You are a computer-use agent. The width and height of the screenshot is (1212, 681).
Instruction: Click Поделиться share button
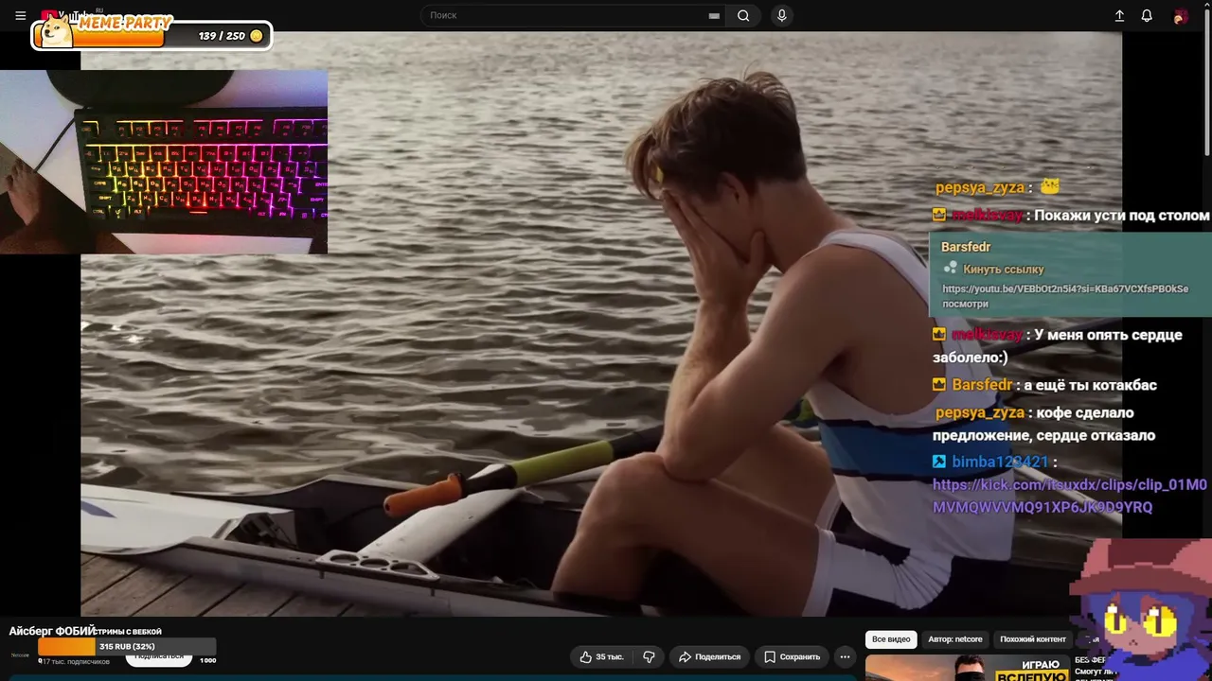point(710,656)
